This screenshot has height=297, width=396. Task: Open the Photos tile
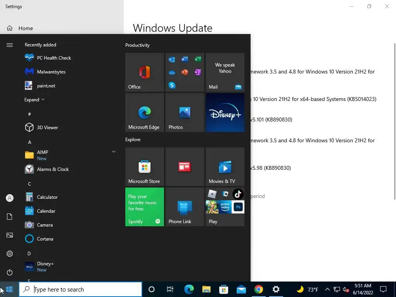(185, 113)
